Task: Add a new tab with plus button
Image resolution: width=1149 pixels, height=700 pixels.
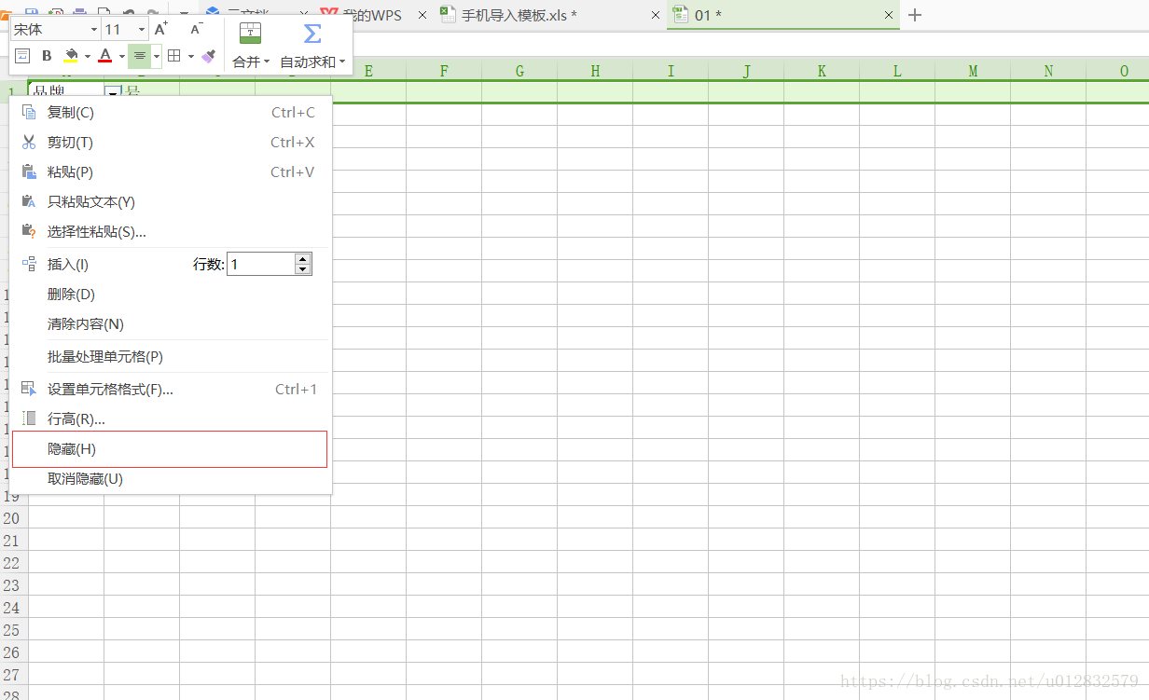Action: 915,15
